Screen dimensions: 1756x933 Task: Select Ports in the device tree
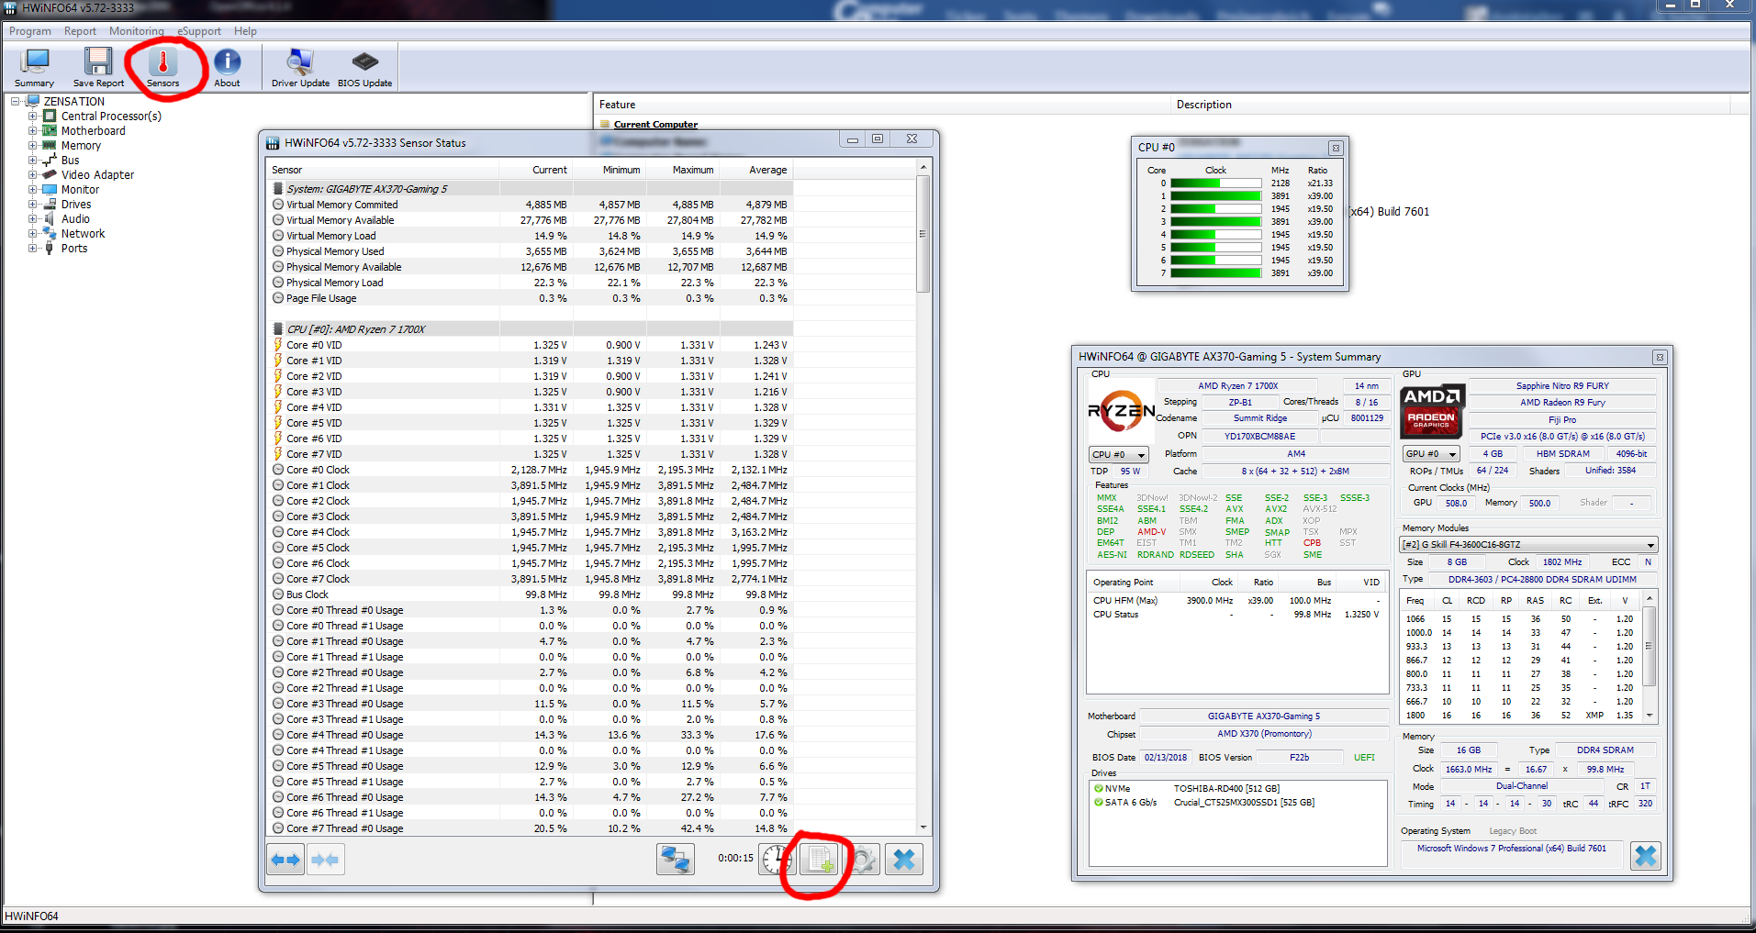click(74, 249)
